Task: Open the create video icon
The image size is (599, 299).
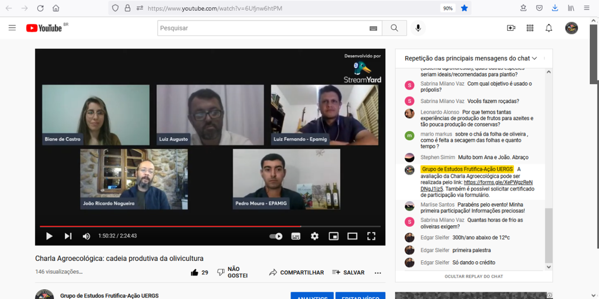Action: click(x=511, y=28)
